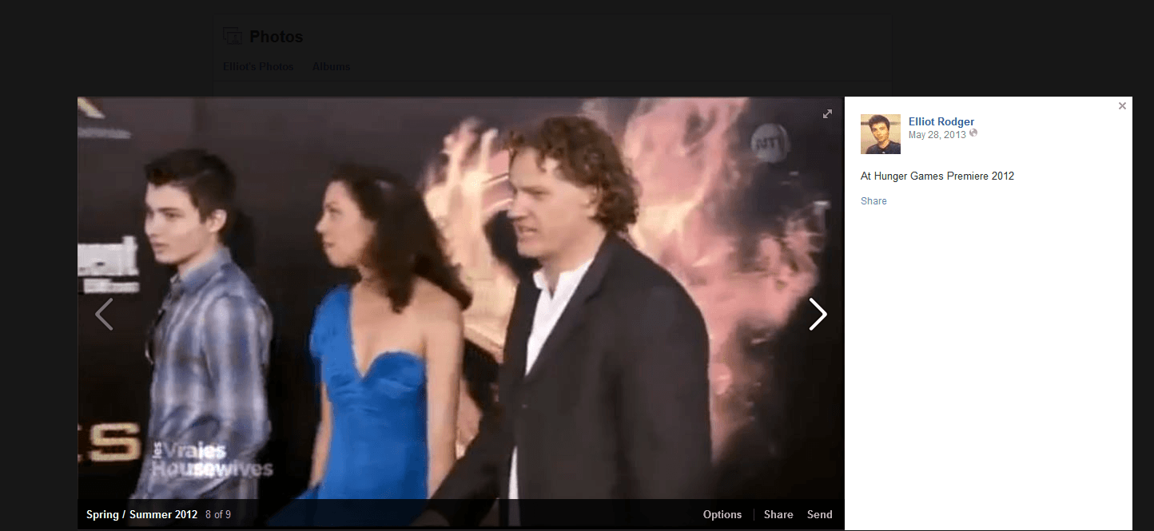
Task: Open the Spring / Summer 2012 album link
Action: [x=142, y=515]
